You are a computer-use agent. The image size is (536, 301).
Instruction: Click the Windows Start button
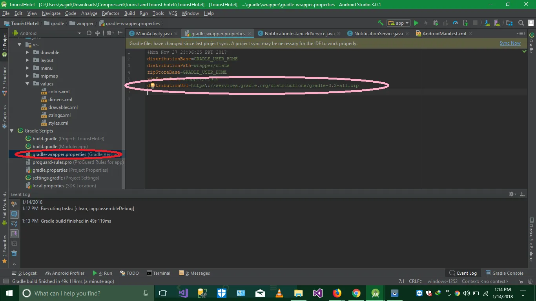click(9, 293)
